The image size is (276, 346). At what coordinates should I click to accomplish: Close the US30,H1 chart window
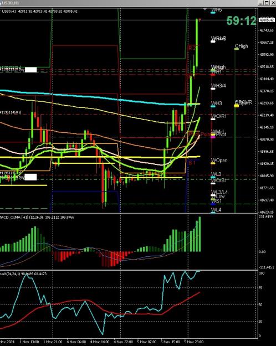[x=273, y=3]
